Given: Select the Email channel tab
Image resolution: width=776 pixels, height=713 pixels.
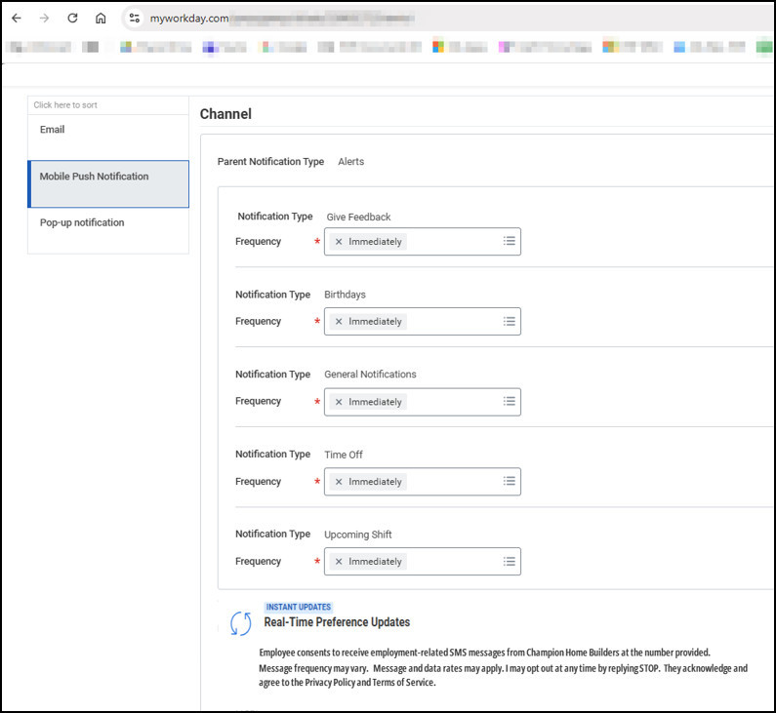Looking at the screenshot, I should click(x=108, y=137).
